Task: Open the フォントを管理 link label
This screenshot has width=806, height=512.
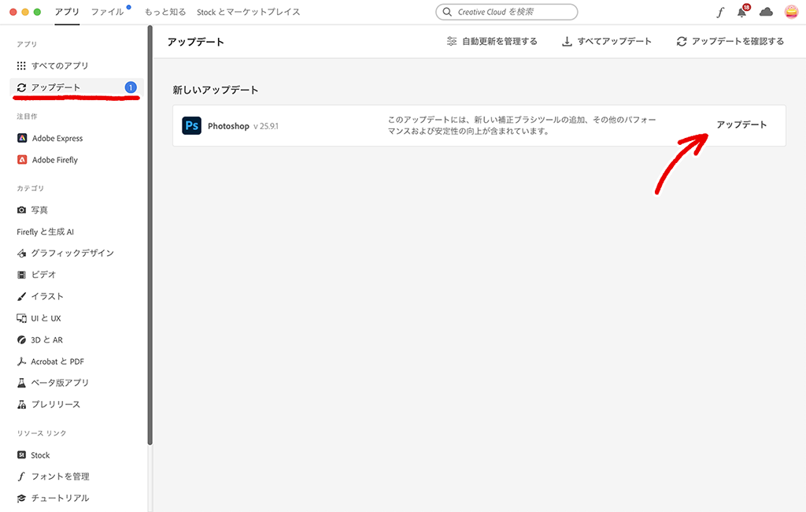Action: (60, 477)
